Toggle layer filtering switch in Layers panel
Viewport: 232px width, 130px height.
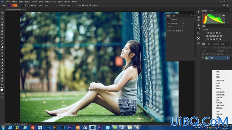(231, 48)
